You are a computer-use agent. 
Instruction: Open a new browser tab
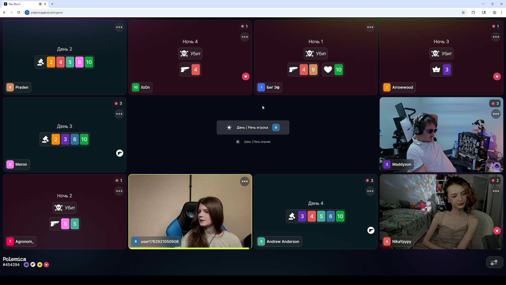click(x=52, y=4)
